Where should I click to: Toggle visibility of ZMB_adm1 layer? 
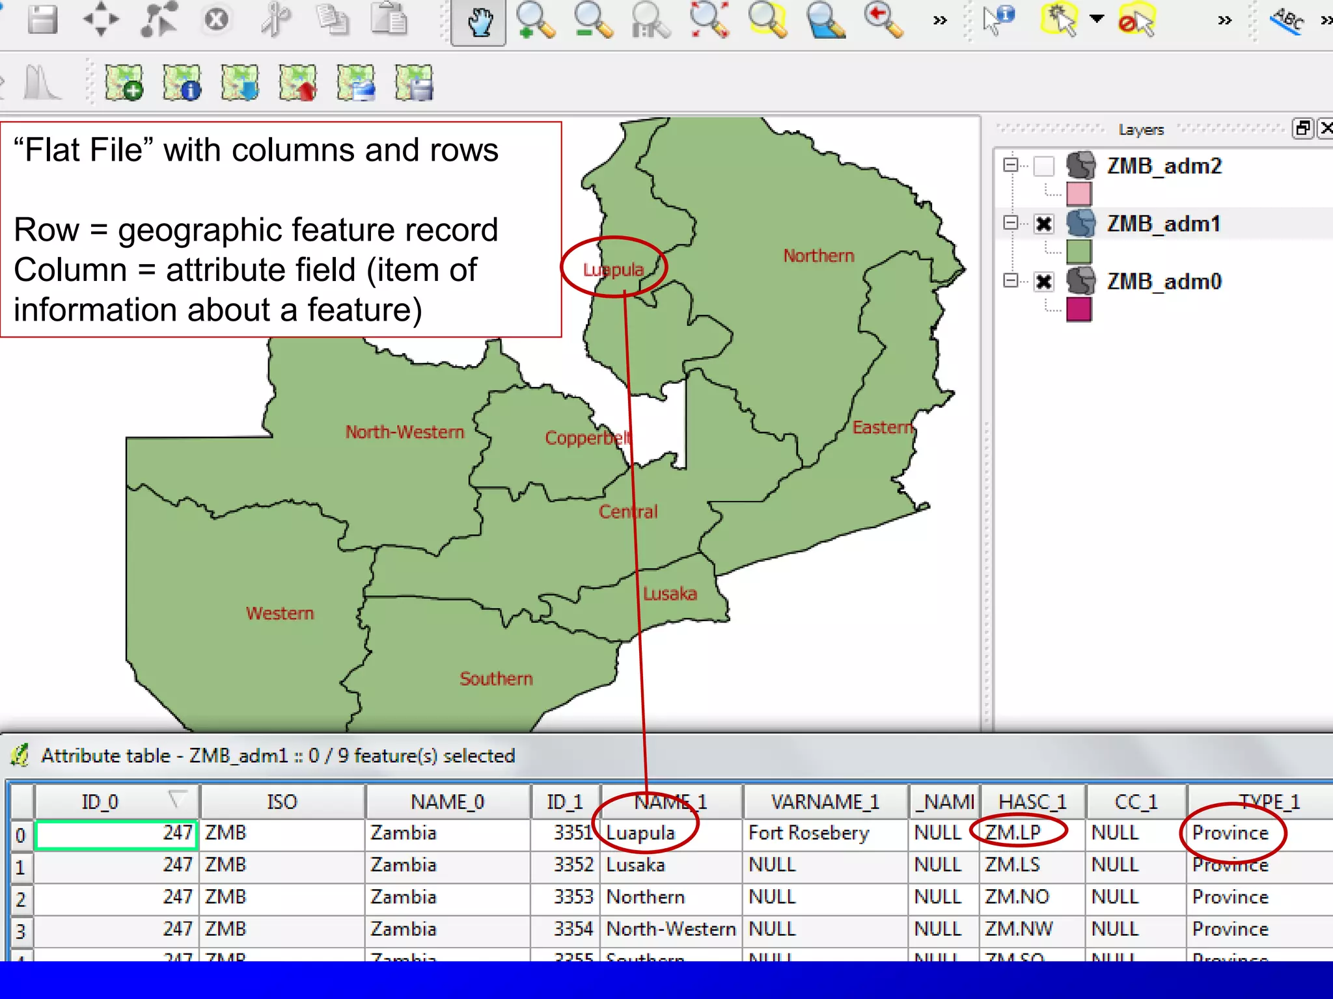pos(1044,224)
